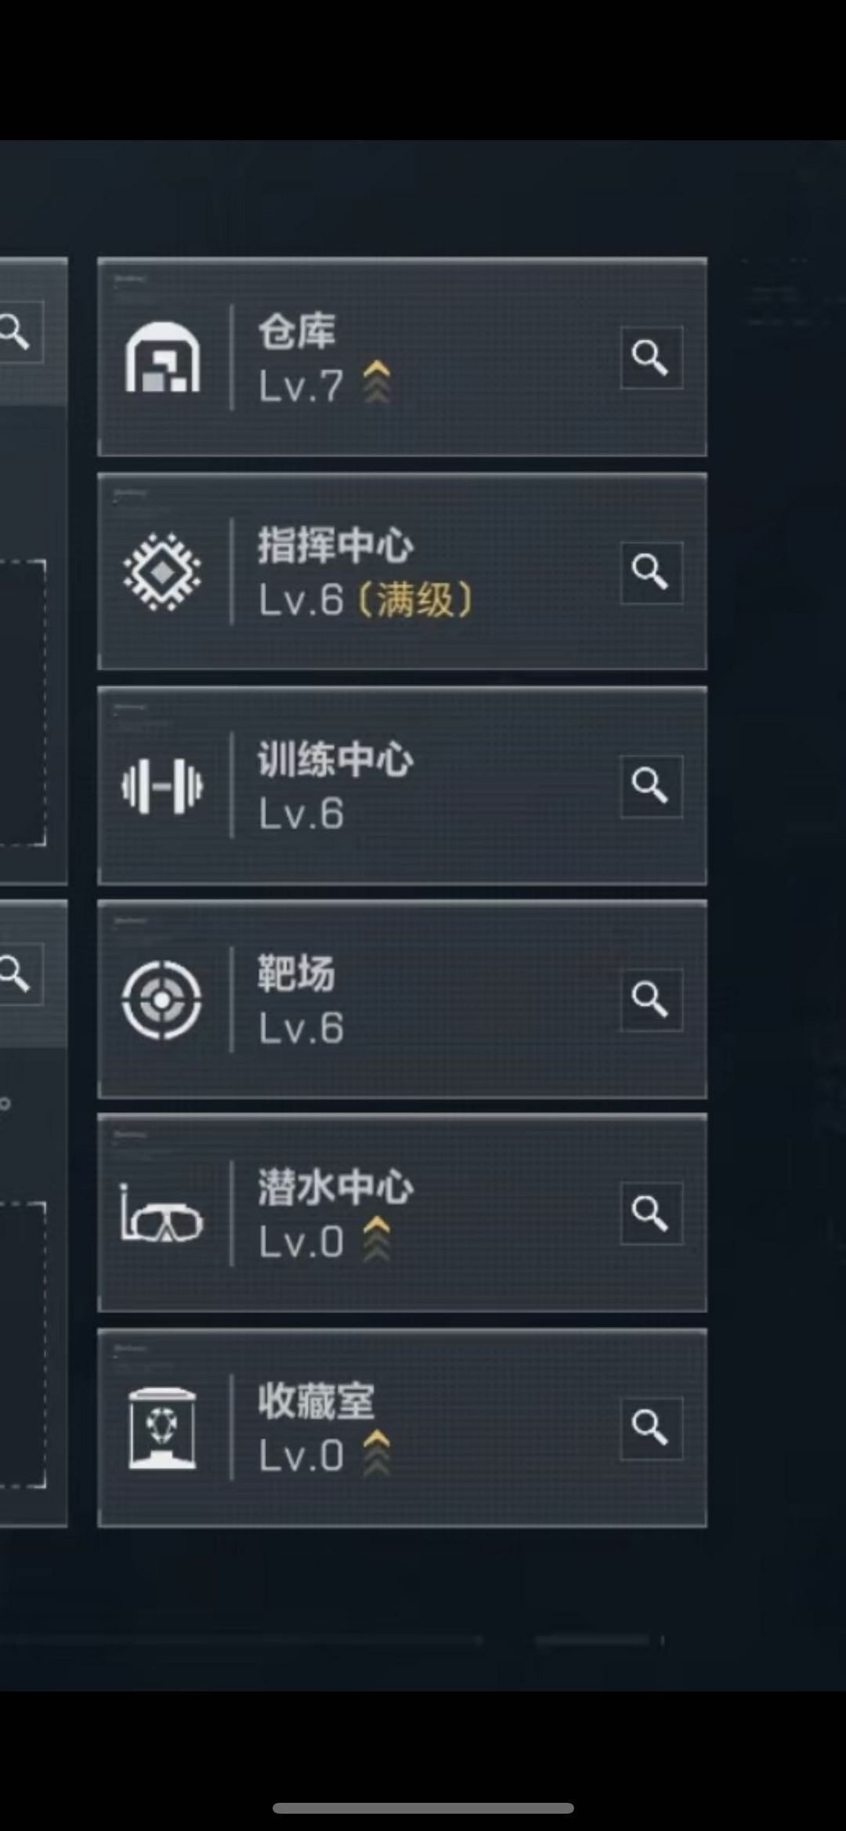Click the 潜水中心 Lv.0 upgrade arrows

click(377, 1238)
